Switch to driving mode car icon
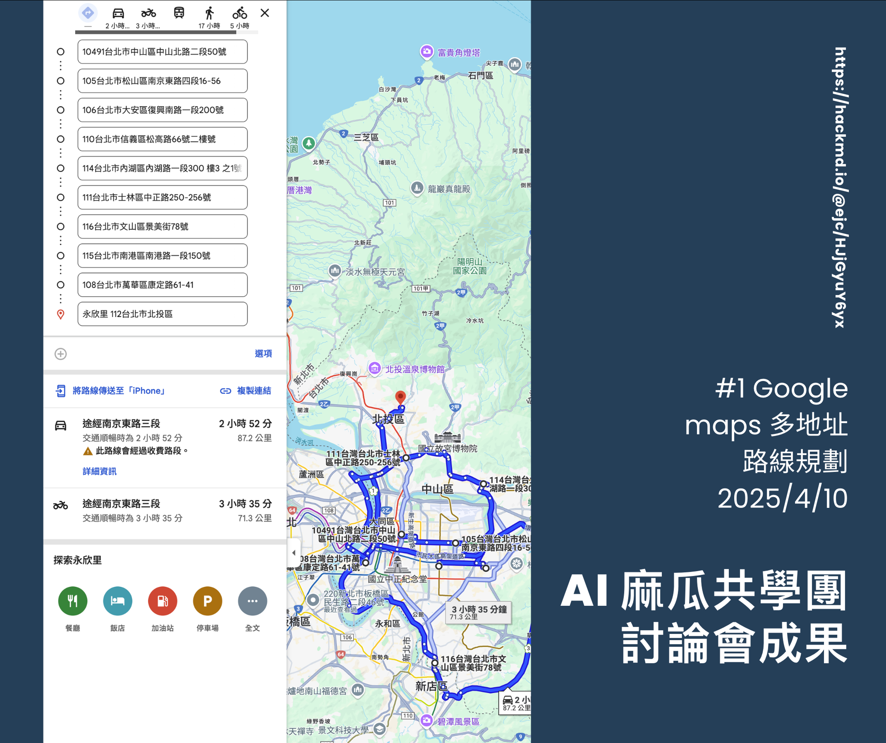This screenshot has width=886, height=743. coord(118,13)
